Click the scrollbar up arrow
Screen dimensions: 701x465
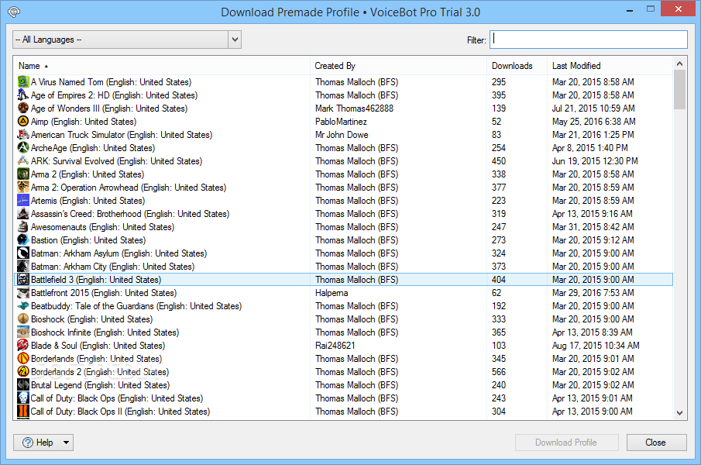pyautogui.click(x=679, y=64)
